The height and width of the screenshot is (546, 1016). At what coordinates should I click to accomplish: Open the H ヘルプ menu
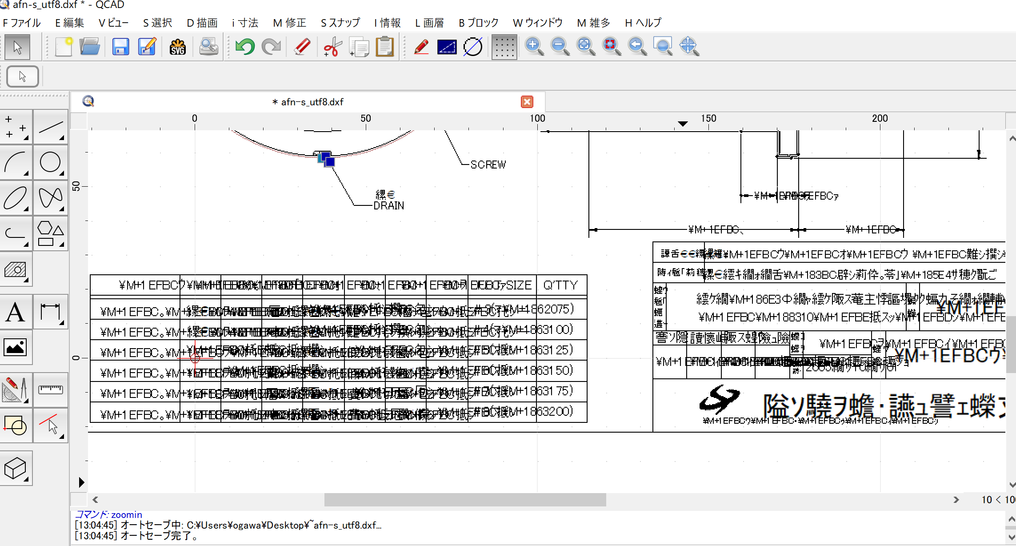pyautogui.click(x=643, y=23)
